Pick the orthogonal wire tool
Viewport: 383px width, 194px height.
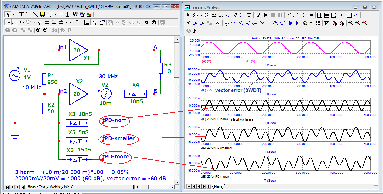(x=28, y=15)
